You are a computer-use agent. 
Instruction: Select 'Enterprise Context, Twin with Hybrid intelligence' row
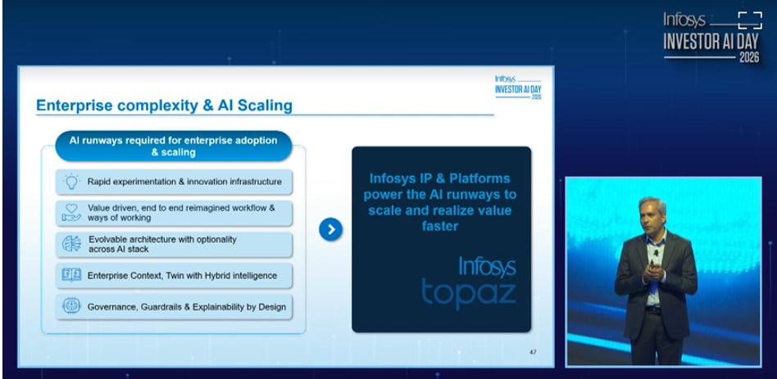[182, 276]
